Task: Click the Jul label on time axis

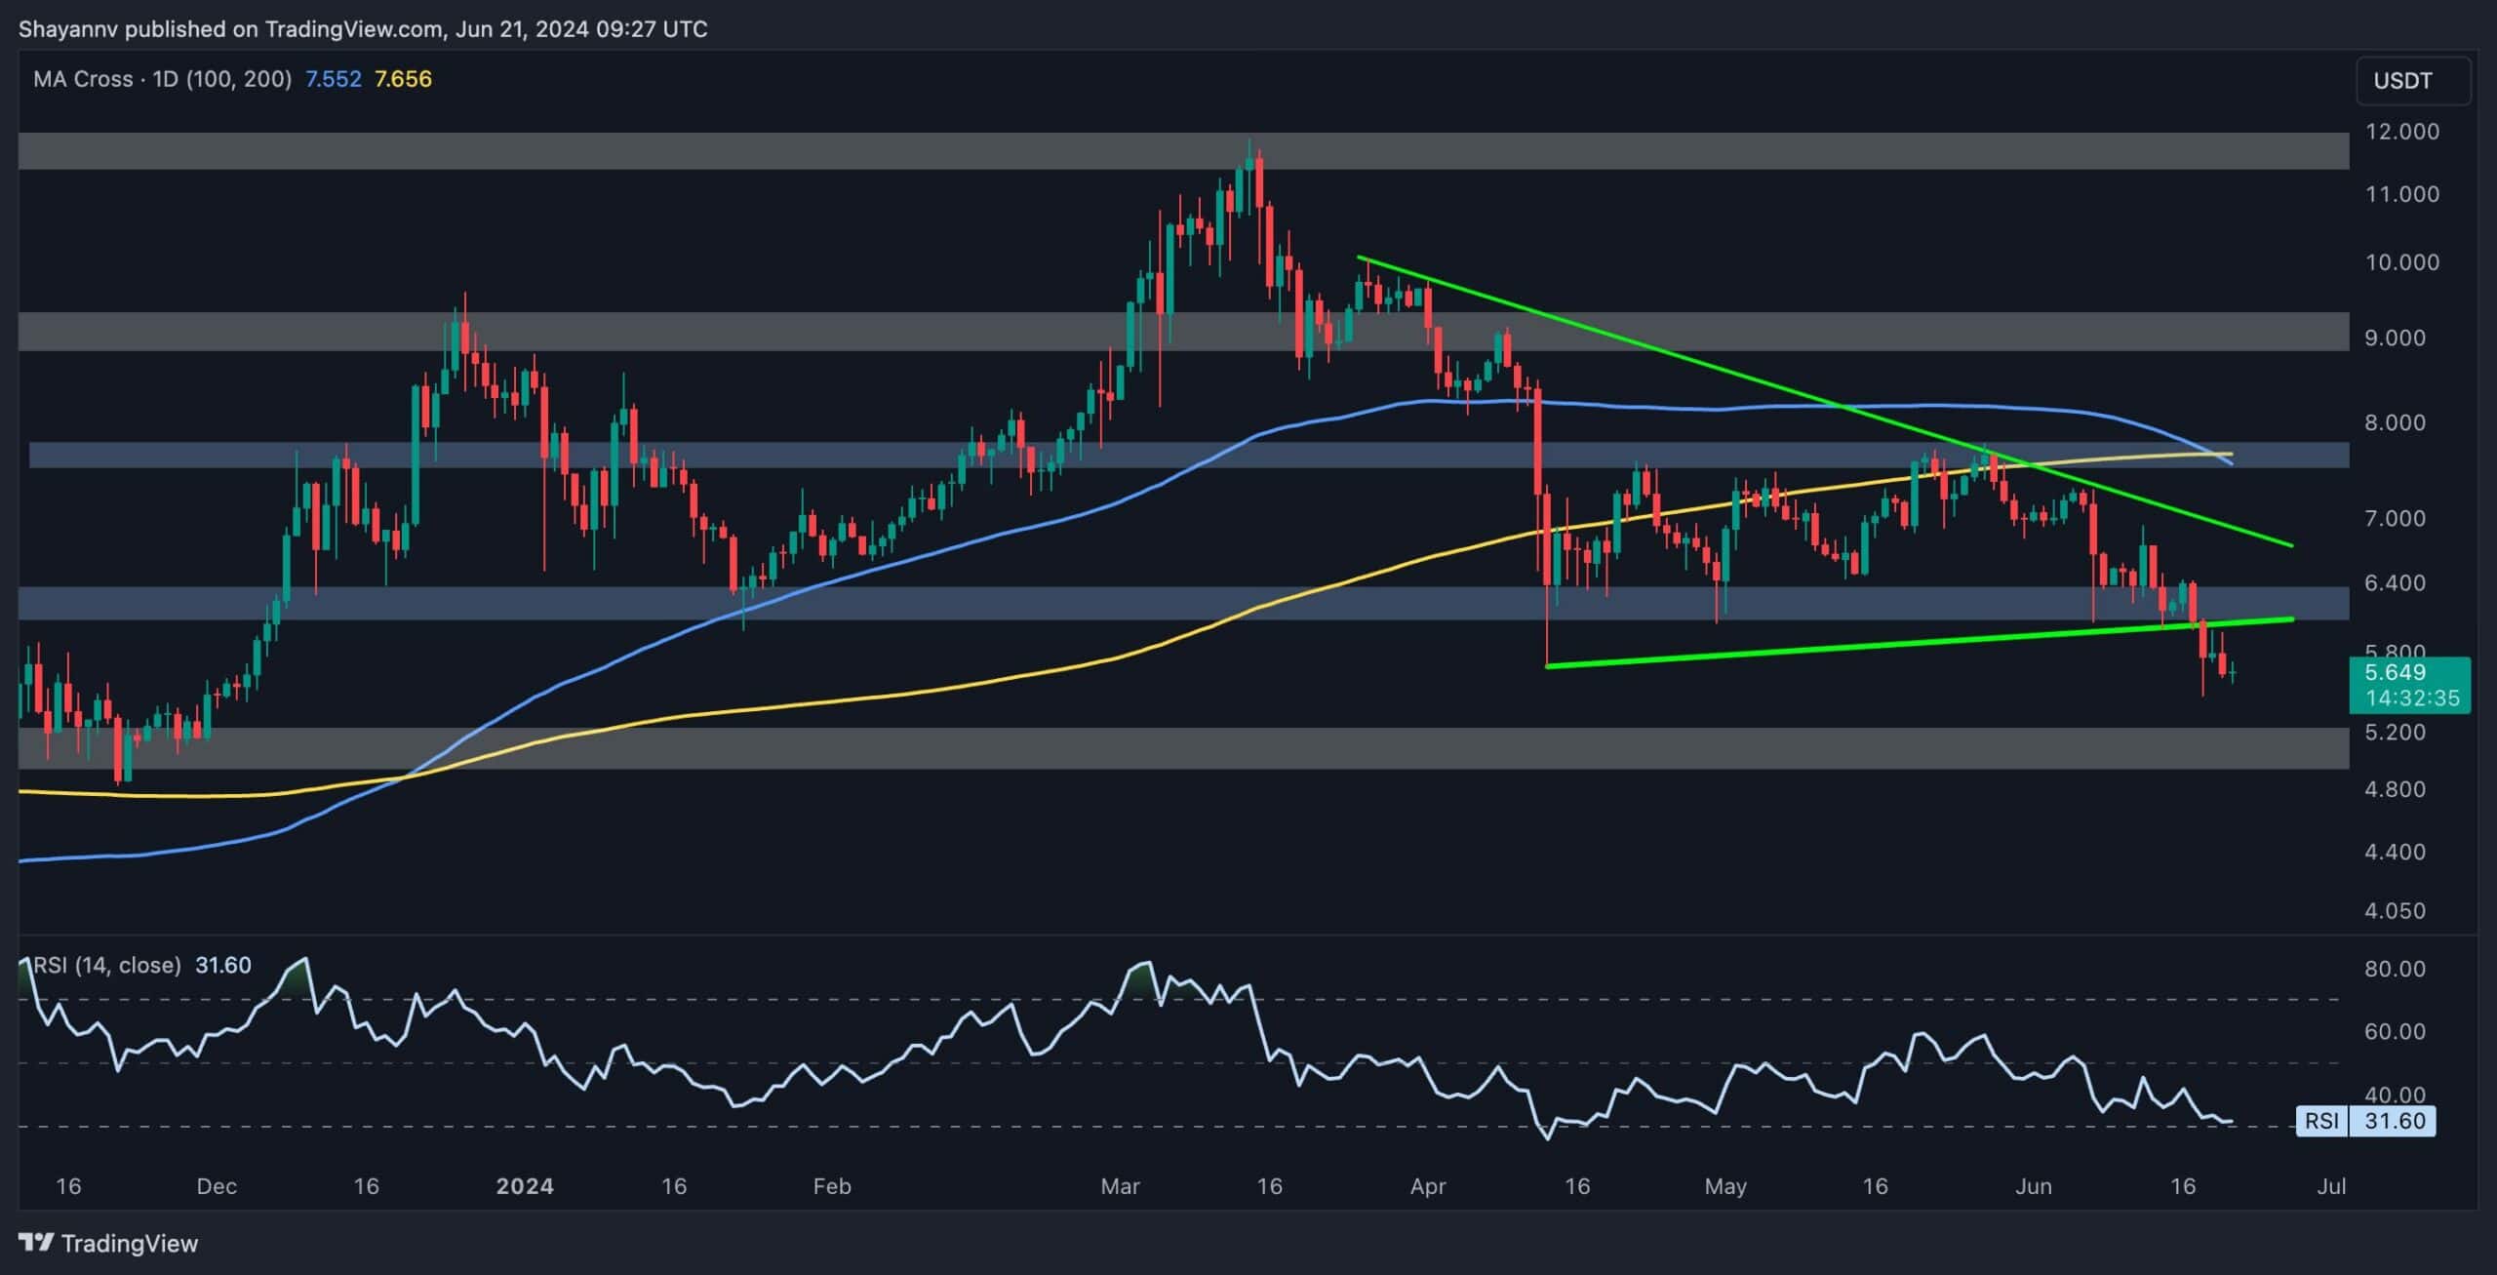Action: coord(2331,1186)
